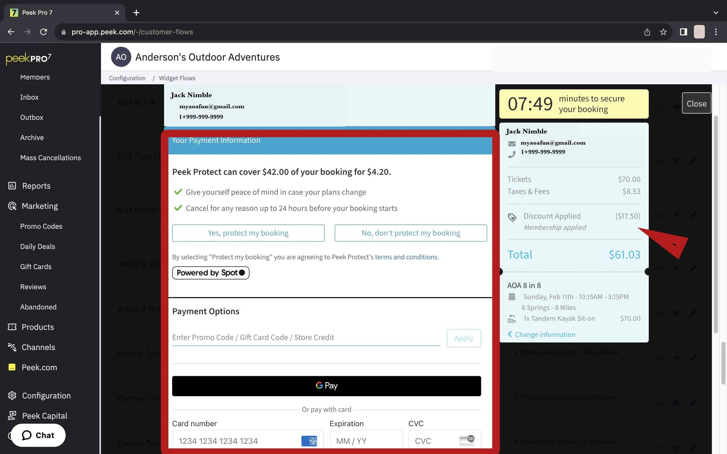This screenshot has width=727, height=454.
Task: Open Marketing section icon
Action: pos(12,206)
